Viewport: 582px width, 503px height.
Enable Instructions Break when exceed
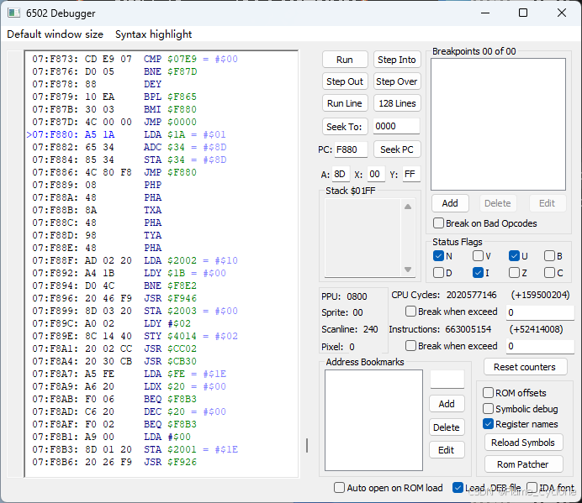click(x=452, y=346)
